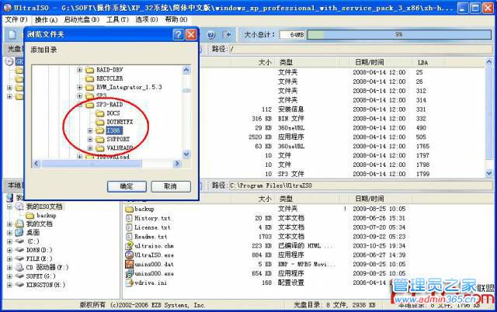The height and width of the screenshot is (312, 497).
Task: Open the 选项(O) menu
Action: coord(147,19)
